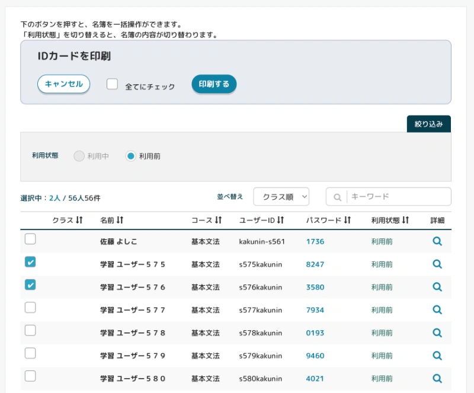Select the 利用中 radio button
The height and width of the screenshot is (393, 474).
pyautogui.click(x=79, y=156)
